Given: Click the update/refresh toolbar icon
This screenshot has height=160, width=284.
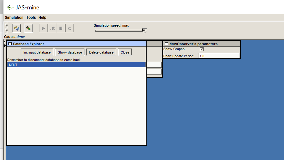Looking at the screenshot, I should (70, 28).
